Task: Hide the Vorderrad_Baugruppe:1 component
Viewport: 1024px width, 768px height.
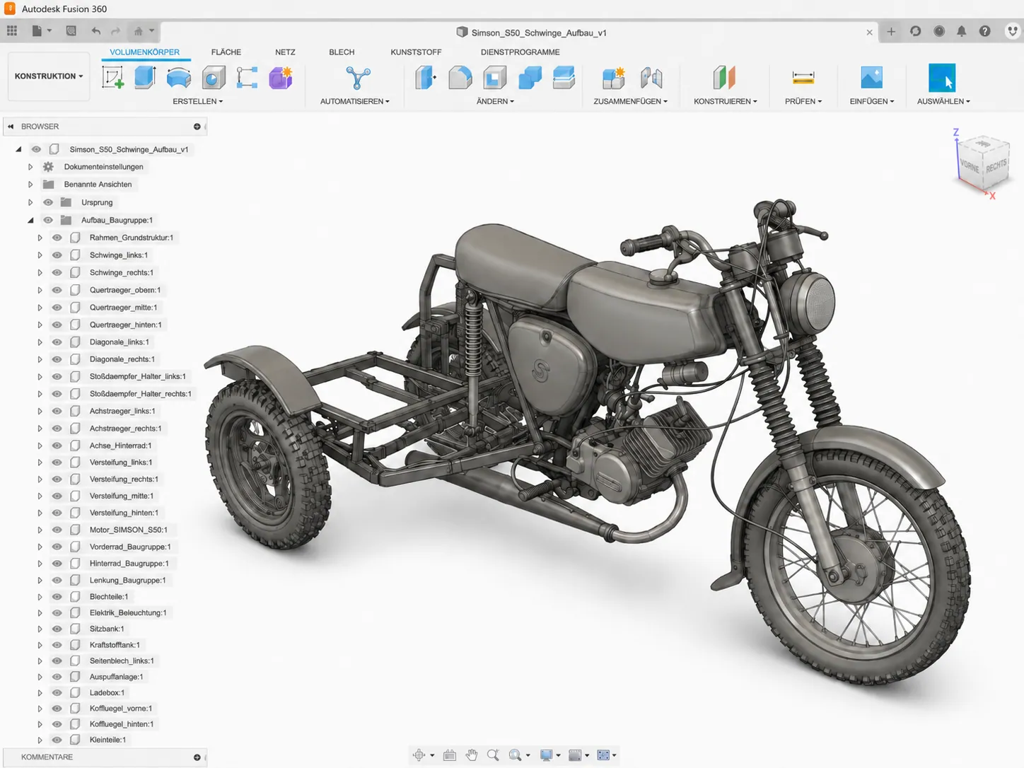Action: pyautogui.click(x=57, y=547)
